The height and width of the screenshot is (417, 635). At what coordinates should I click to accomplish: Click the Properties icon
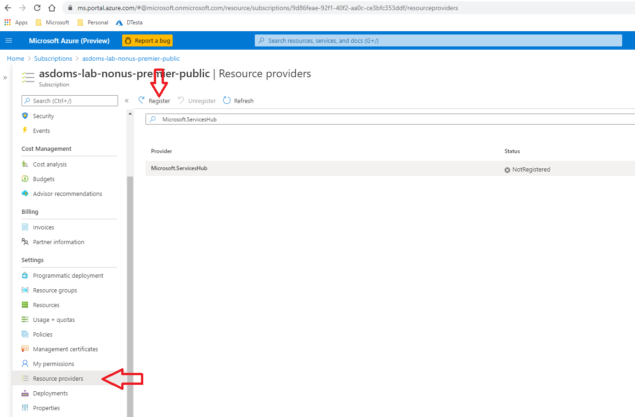pyautogui.click(x=25, y=408)
